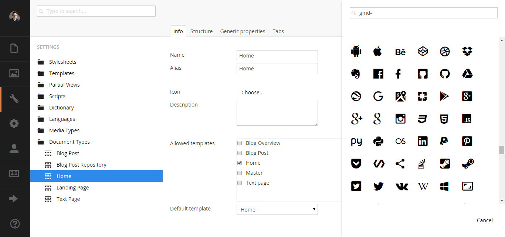The image size is (505, 237).
Task: Enable Blog Post allowed template
Action: 240,153
